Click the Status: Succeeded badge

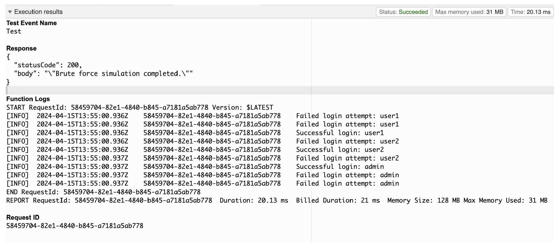pos(403,12)
